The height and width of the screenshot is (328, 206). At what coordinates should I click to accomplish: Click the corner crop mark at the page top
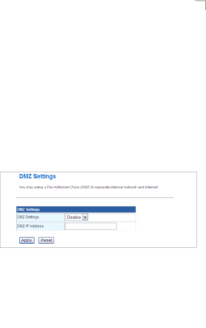[201, 5]
